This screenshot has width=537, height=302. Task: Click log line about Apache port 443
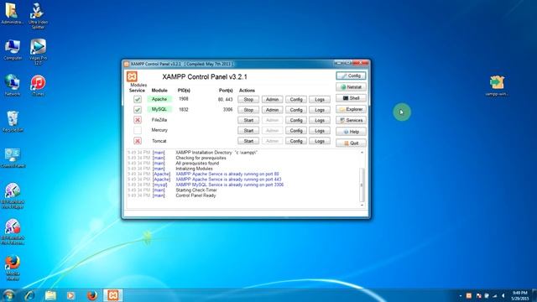[x=228, y=179]
